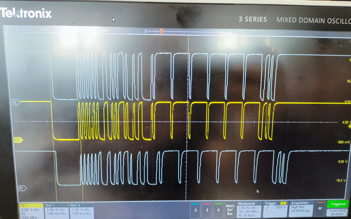The width and height of the screenshot is (351, 219).
Task: Open the Horizontal settings badge
Action: (x=249, y=209)
